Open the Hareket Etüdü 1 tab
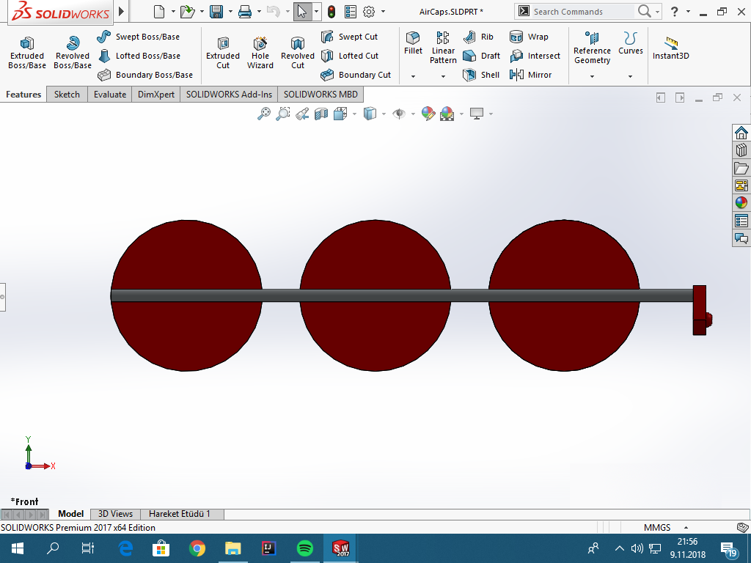 (180, 514)
